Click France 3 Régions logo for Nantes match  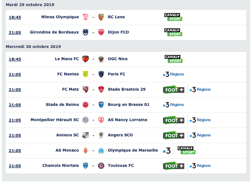tap(173, 74)
